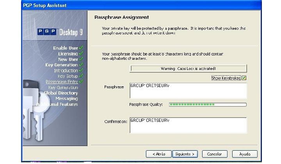Click the checkmark next to Key Setup

click(81, 76)
